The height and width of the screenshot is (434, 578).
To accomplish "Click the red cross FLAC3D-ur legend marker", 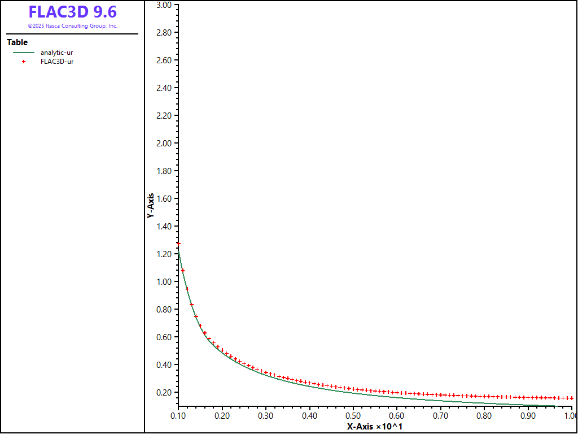I will pos(24,62).
